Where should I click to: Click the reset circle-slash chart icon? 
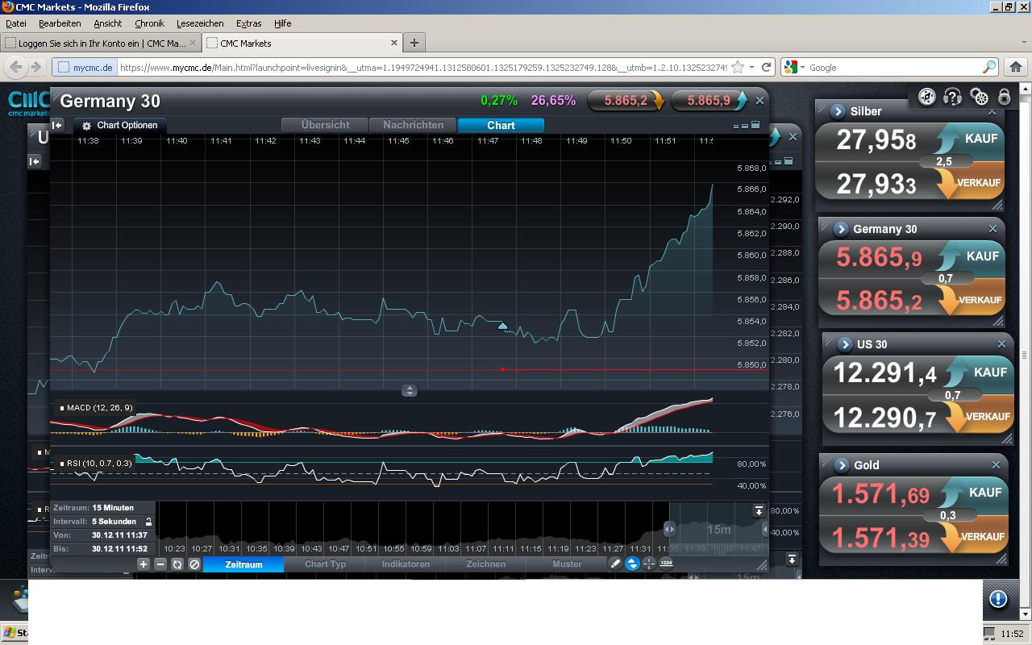click(x=194, y=564)
